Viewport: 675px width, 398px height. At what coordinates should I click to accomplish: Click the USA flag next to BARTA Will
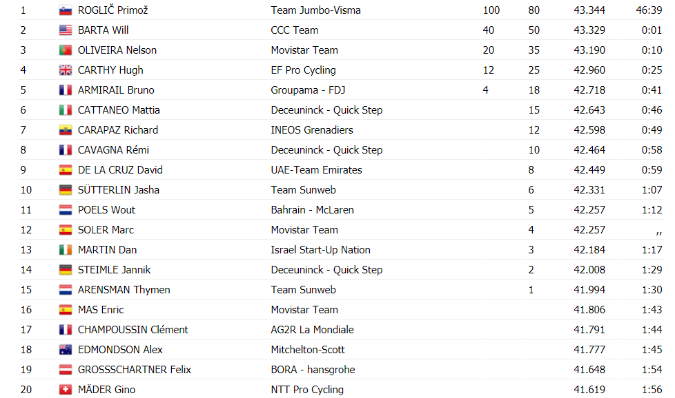[66, 30]
